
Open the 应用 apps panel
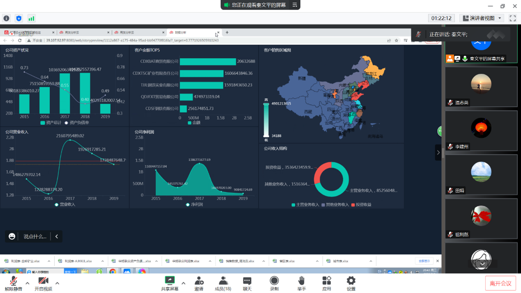[326, 284]
